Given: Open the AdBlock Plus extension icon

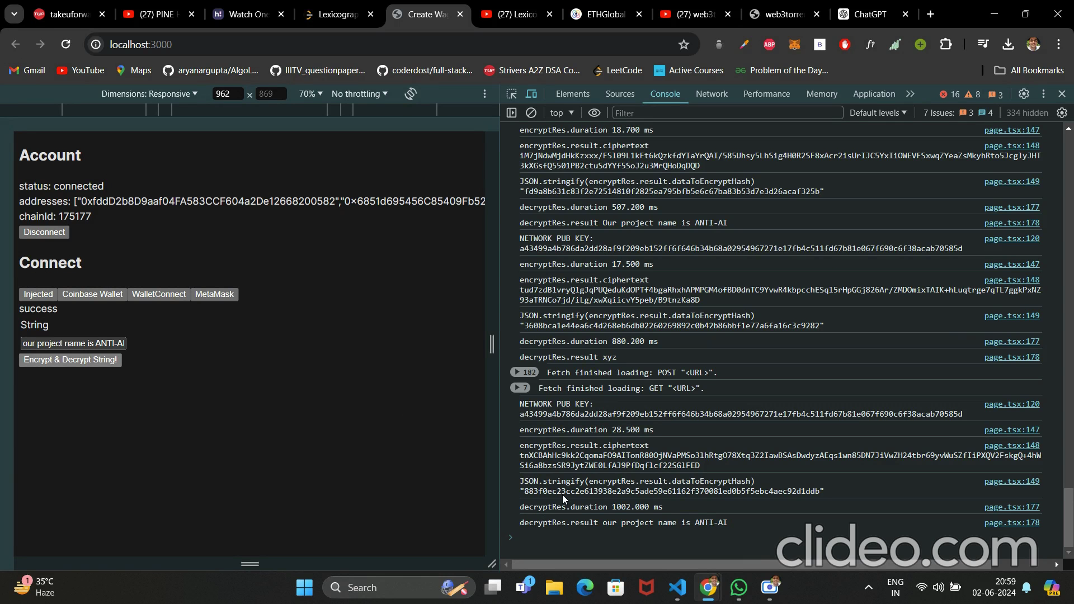Looking at the screenshot, I should 769,44.
